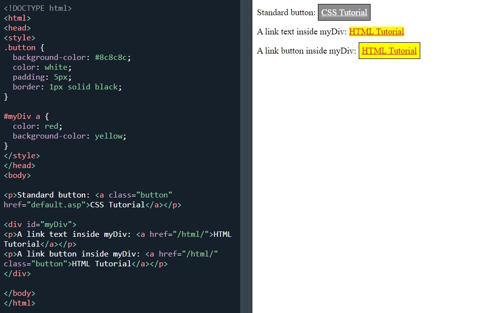Click the opening "<body>" tag
Screen dimensions: 498x313
click(x=17, y=175)
